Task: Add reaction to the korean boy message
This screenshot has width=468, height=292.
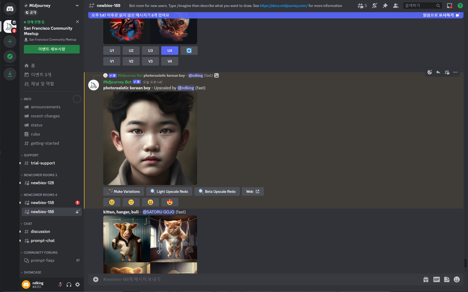Action: 430,72
